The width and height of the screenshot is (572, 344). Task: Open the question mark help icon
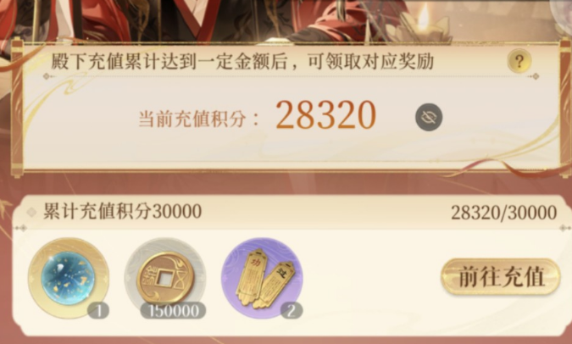(x=519, y=61)
